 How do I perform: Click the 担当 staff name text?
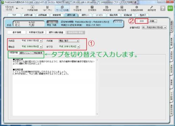tap(93, 25)
